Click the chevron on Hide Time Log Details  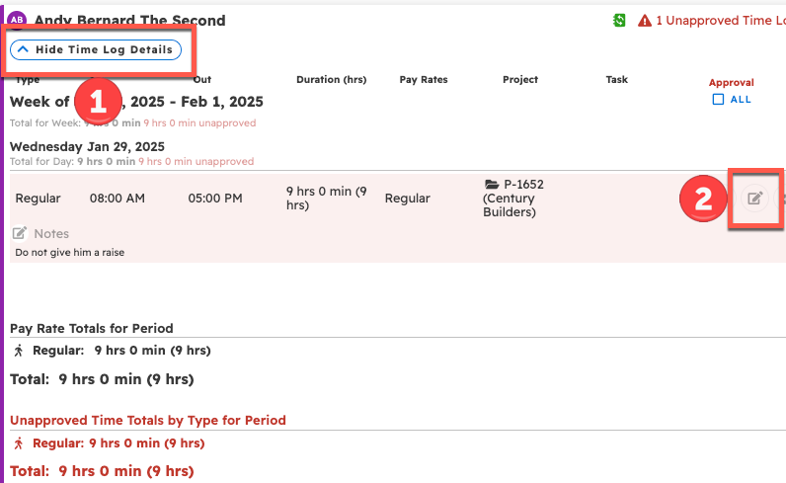coord(23,49)
